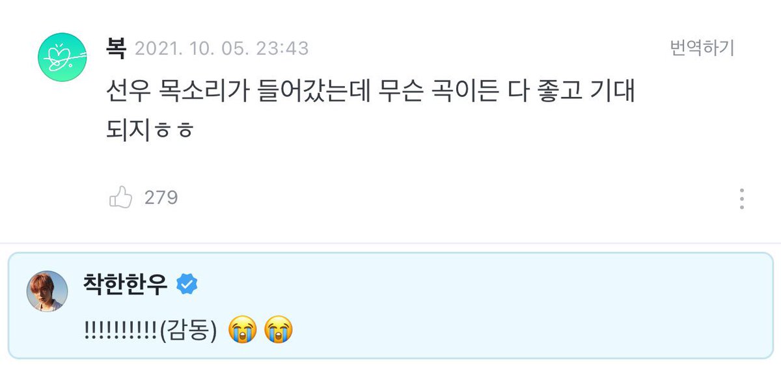This screenshot has width=781, height=382.
Task: Click the like count 279
Action: (x=161, y=197)
